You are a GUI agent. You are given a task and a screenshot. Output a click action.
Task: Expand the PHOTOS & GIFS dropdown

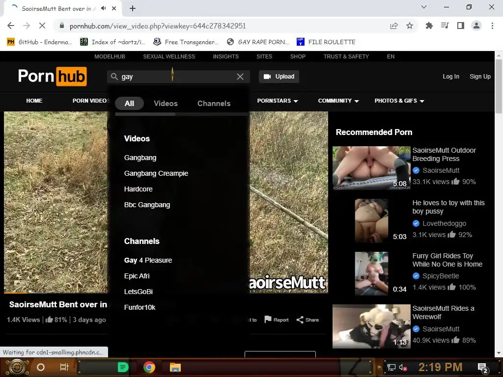tap(399, 101)
